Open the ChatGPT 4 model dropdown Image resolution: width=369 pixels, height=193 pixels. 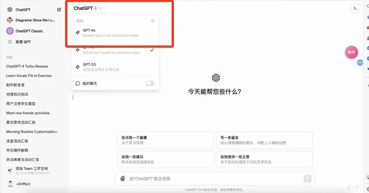point(87,8)
